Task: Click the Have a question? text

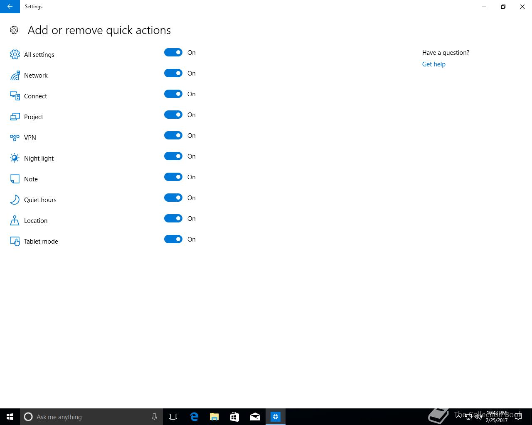Action: tap(446, 53)
